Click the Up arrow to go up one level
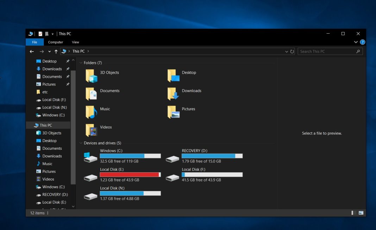Viewport: 376px width, 230px height. coord(56,51)
